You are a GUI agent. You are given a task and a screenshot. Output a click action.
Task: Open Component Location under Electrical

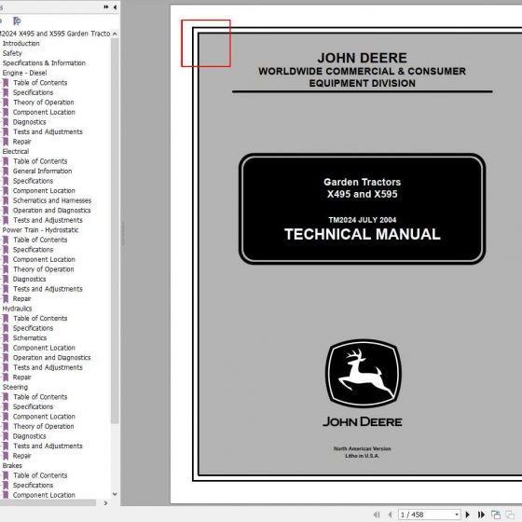pyautogui.click(x=44, y=191)
